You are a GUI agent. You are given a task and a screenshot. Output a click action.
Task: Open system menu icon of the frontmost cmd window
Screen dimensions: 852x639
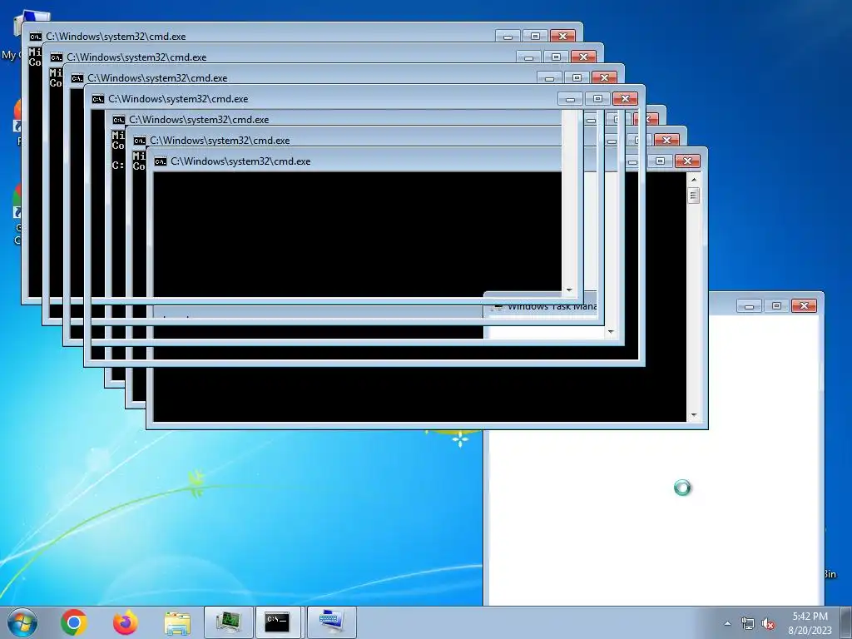[161, 161]
